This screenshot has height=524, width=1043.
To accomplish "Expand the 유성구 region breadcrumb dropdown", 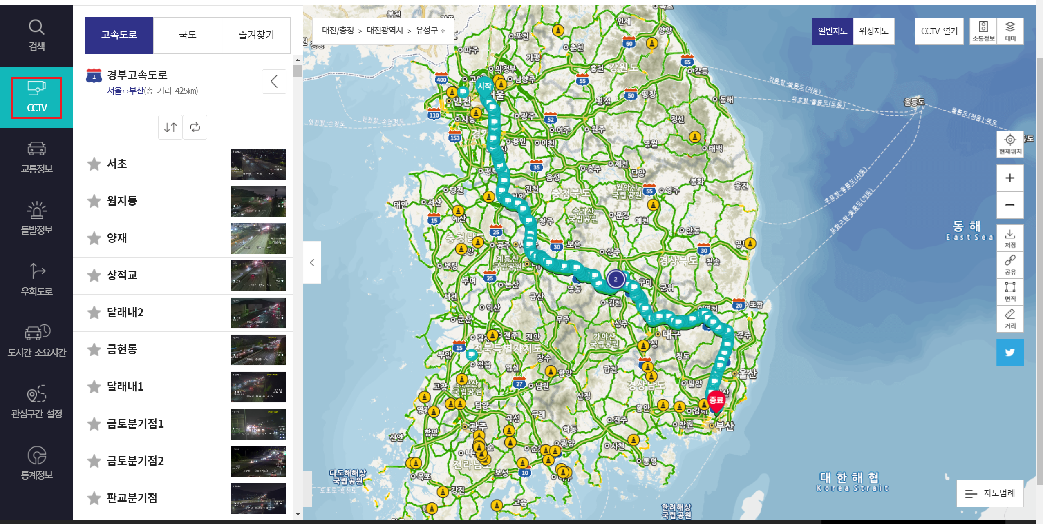I will (x=430, y=31).
